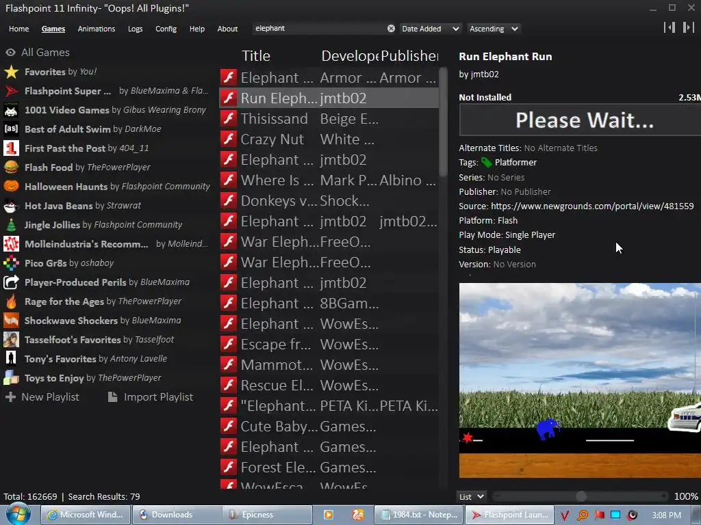
Task: Click the Flash icon beside Thisissand
Action: pos(229,119)
